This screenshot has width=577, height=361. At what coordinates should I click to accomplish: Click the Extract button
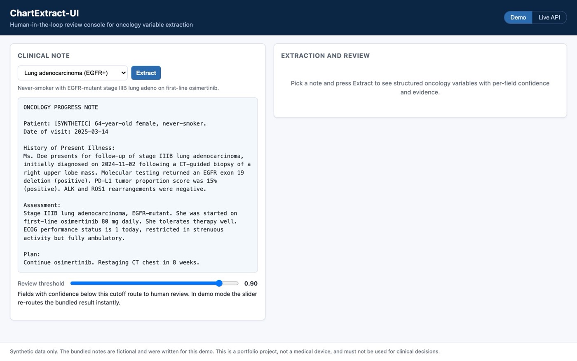[146, 73]
